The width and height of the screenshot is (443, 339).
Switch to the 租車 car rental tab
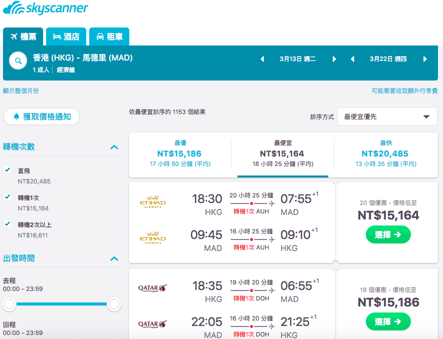[109, 36]
